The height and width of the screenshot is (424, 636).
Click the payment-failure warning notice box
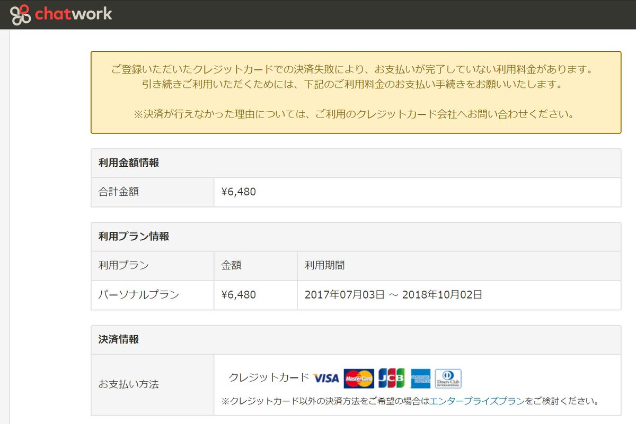tap(356, 92)
